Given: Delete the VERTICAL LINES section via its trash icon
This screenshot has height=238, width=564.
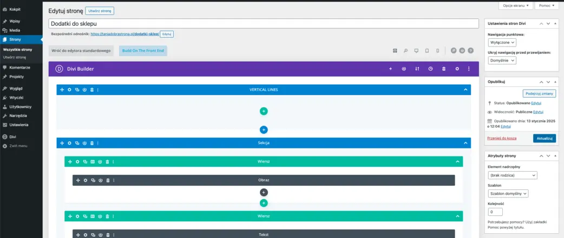Looking at the screenshot, I should 92,90.
